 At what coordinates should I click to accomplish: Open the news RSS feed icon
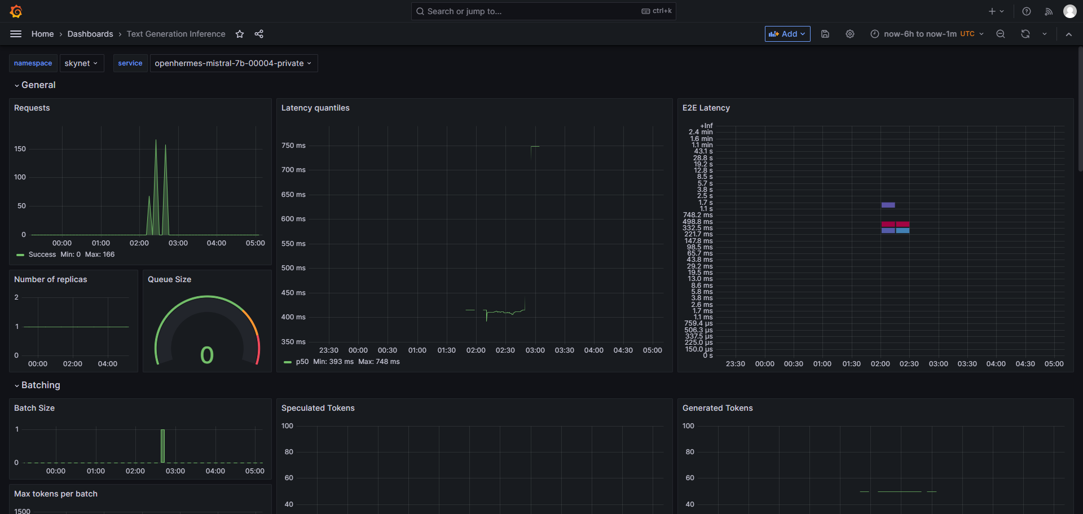coord(1049,11)
